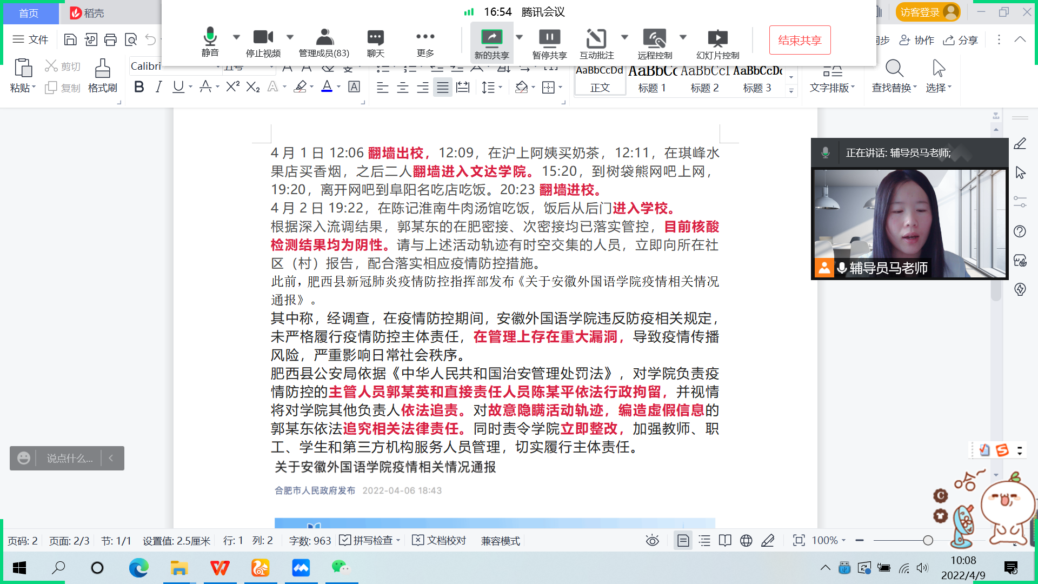The width and height of the screenshot is (1038, 584).
Task: Open 查找替换 tool
Action: pyautogui.click(x=894, y=77)
